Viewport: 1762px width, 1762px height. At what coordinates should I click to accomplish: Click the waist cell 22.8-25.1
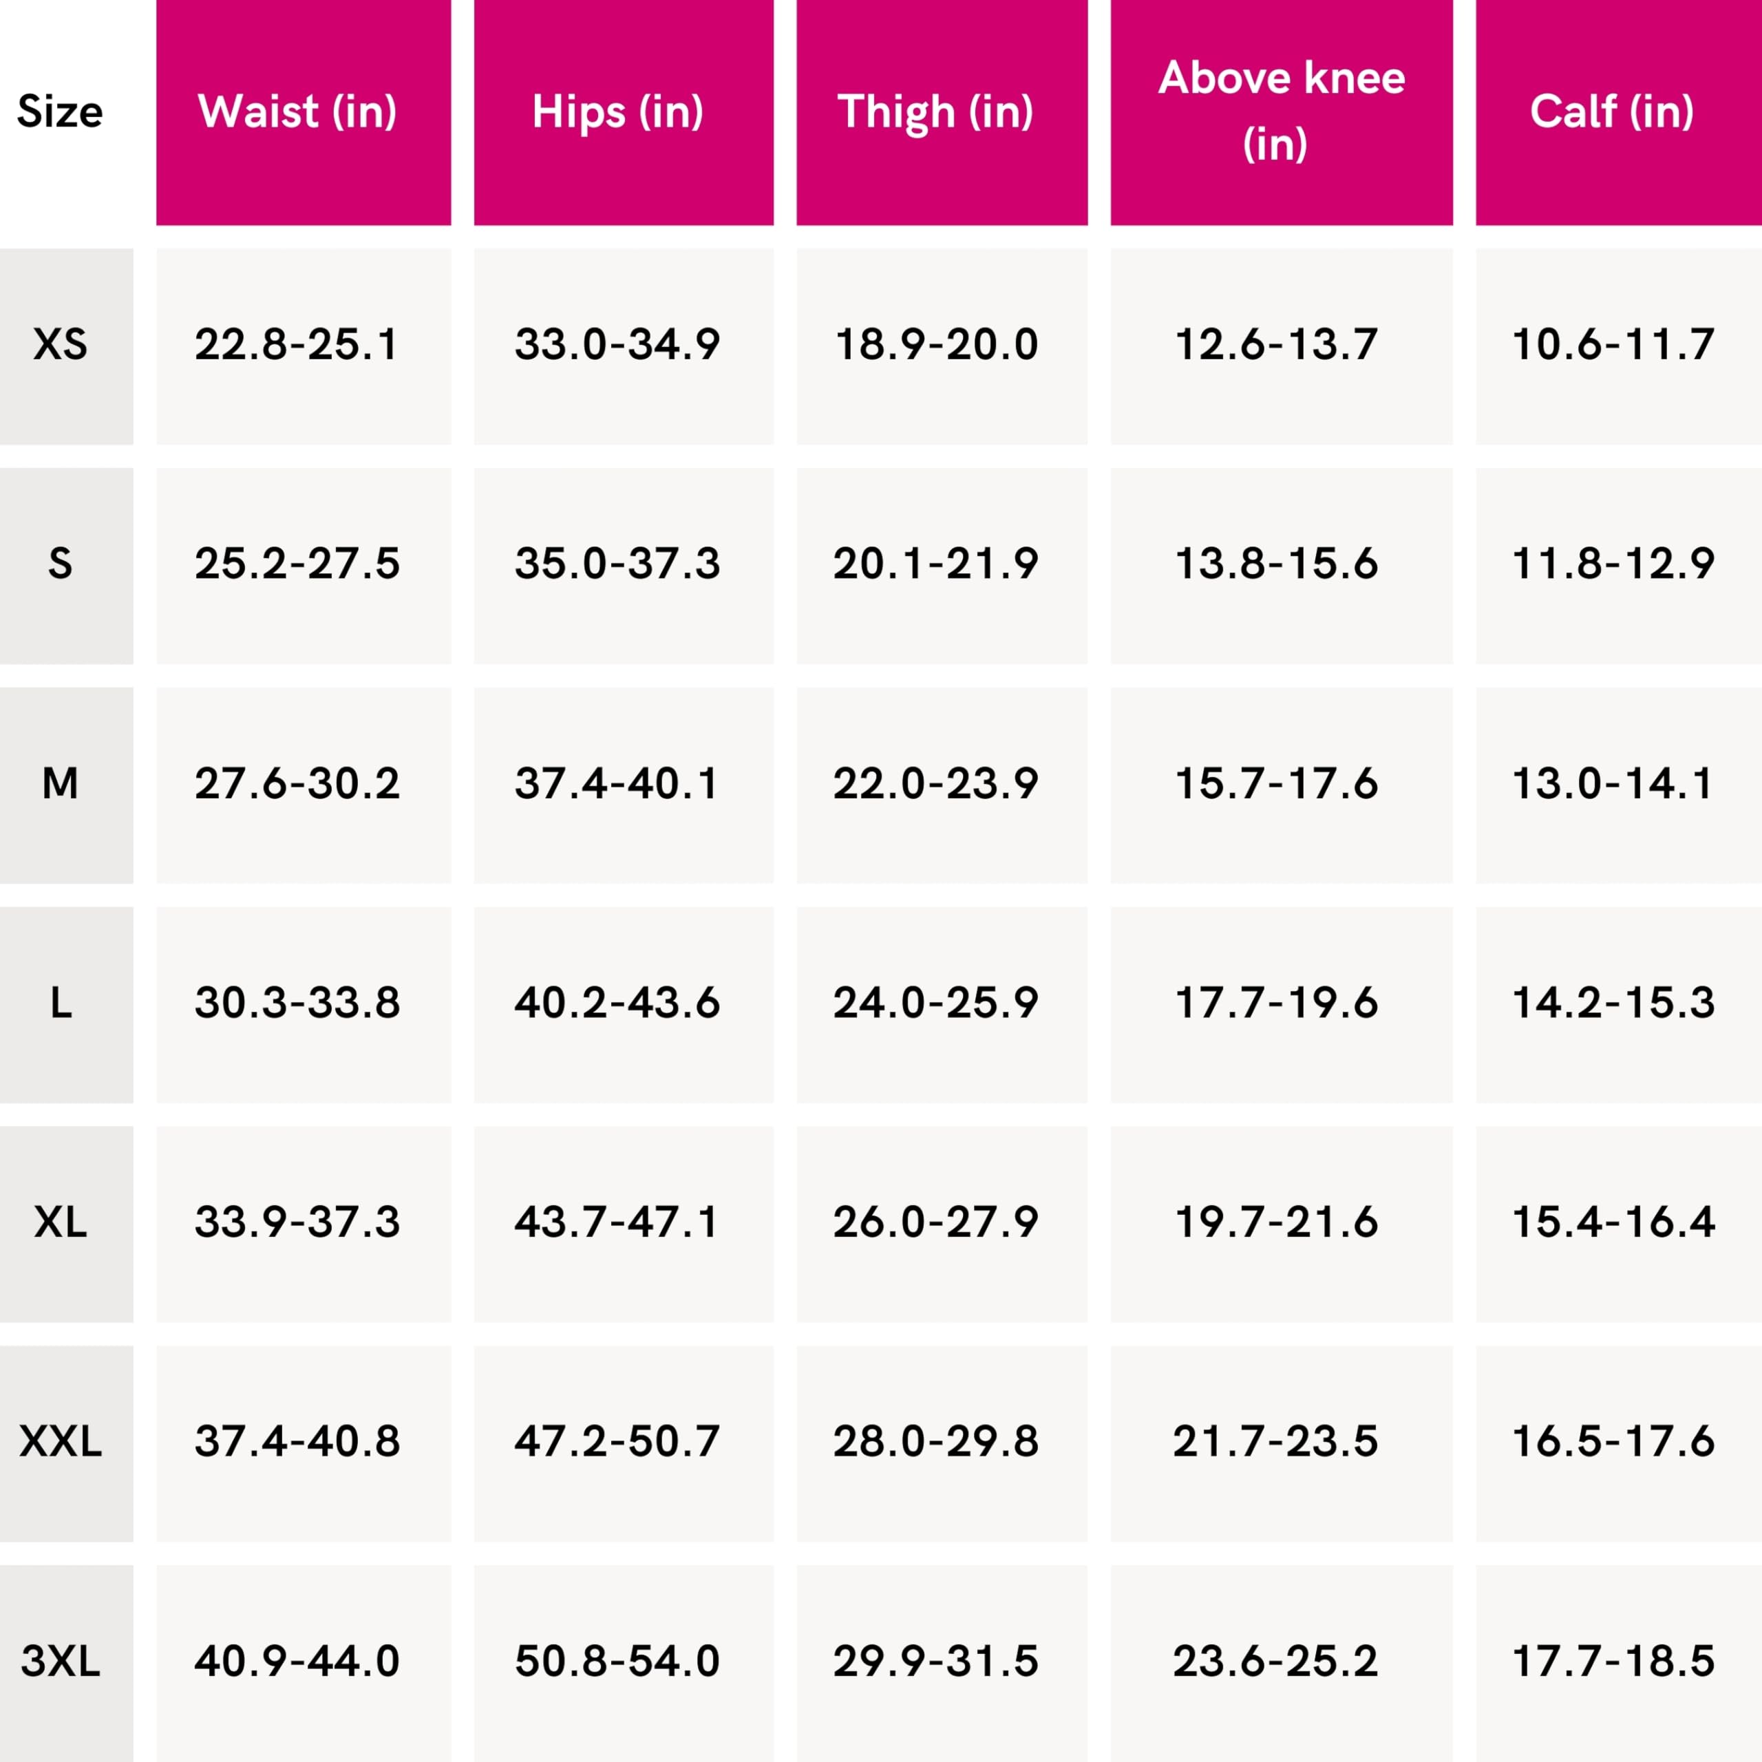[303, 347]
